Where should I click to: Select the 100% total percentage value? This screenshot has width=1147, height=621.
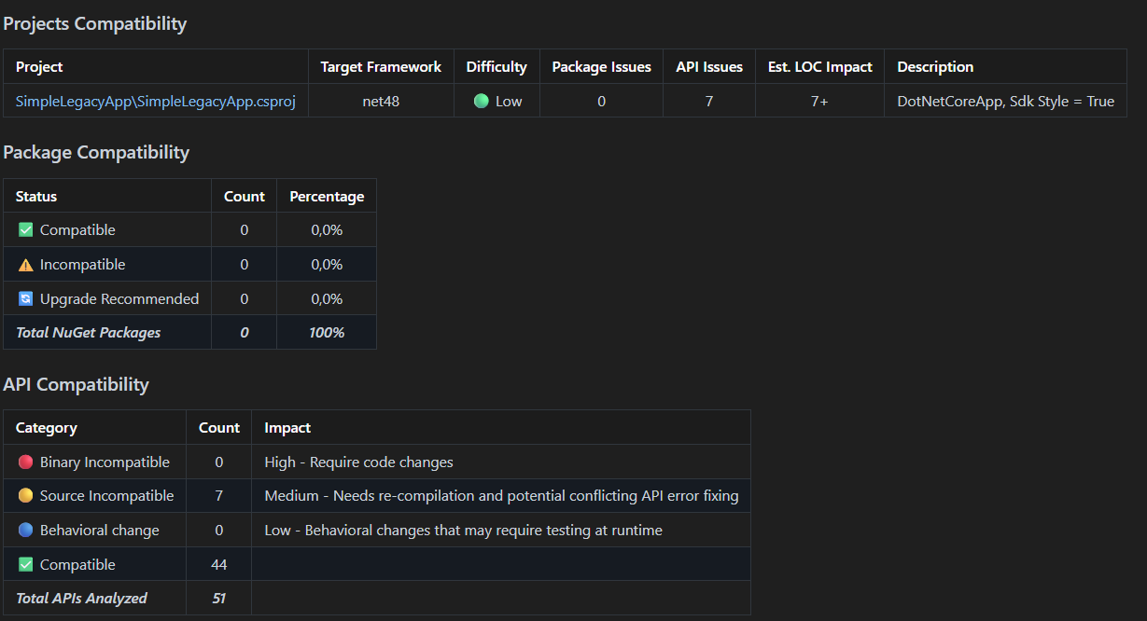(327, 333)
